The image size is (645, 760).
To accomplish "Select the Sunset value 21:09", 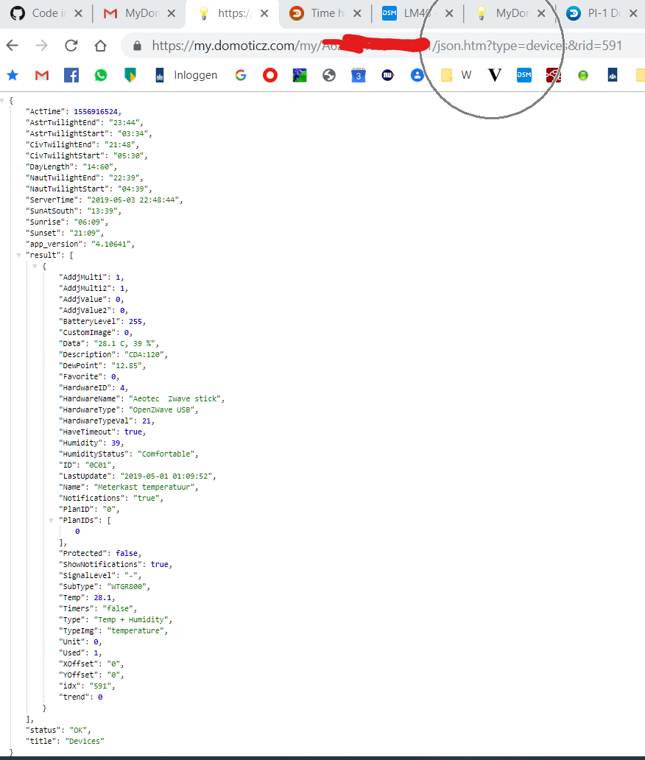I will pyautogui.click(x=85, y=233).
